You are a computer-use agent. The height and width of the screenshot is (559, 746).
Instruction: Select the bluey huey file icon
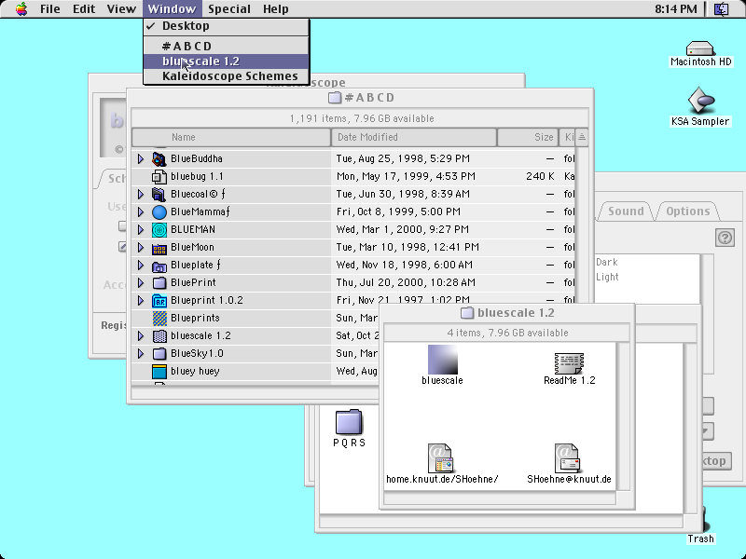click(x=159, y=371)
